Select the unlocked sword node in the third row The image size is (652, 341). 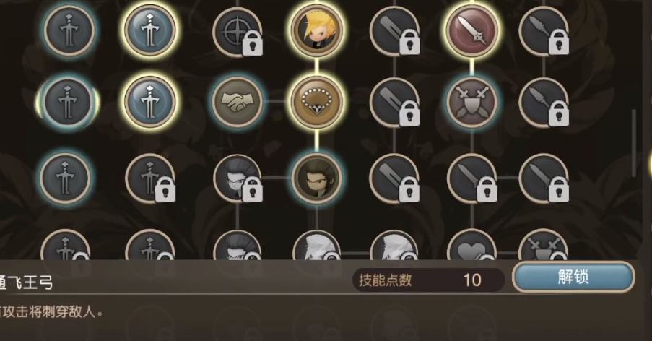tap(65, 178)
